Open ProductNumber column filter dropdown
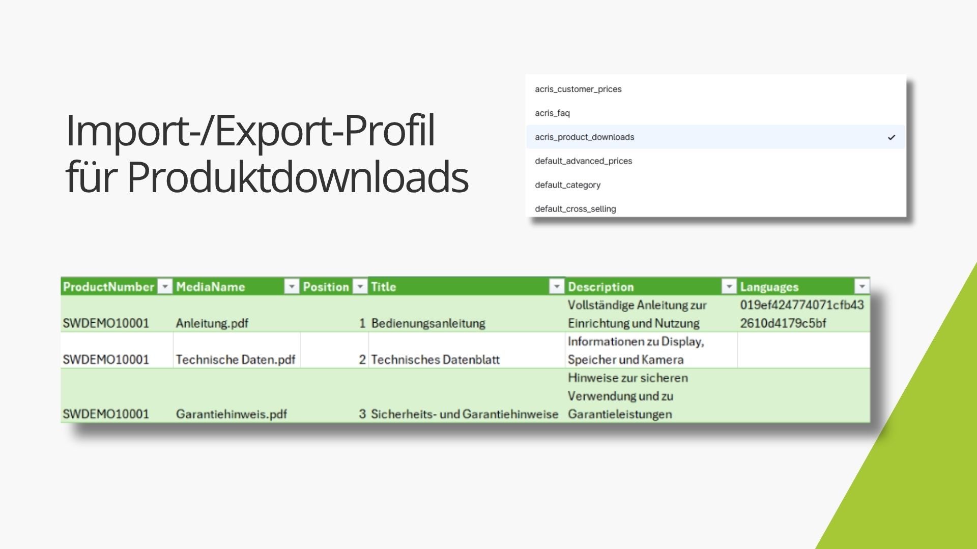 pos(165,287)
